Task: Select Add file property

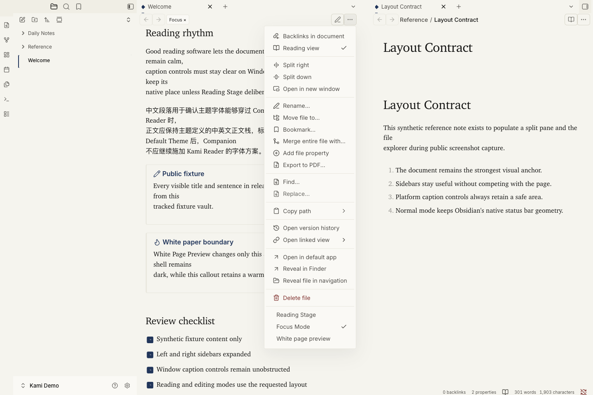Action: [x=310, y=153]
